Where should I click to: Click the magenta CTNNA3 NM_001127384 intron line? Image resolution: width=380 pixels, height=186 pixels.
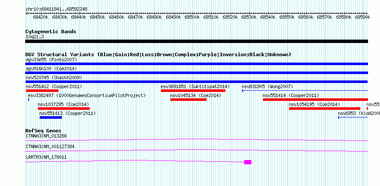click(x=196, y=150)
